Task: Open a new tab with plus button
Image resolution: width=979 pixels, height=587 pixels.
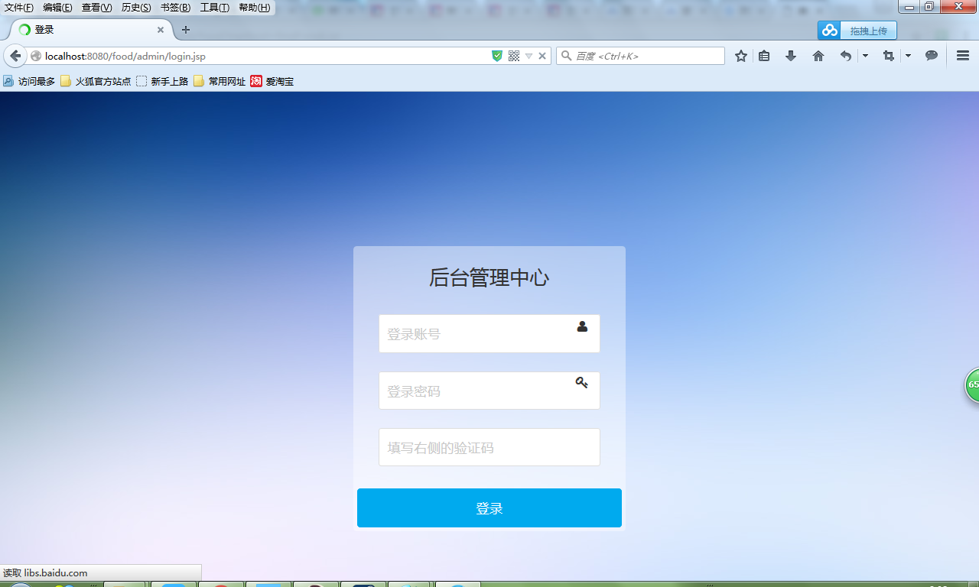Action: click(x=185, y=30)
